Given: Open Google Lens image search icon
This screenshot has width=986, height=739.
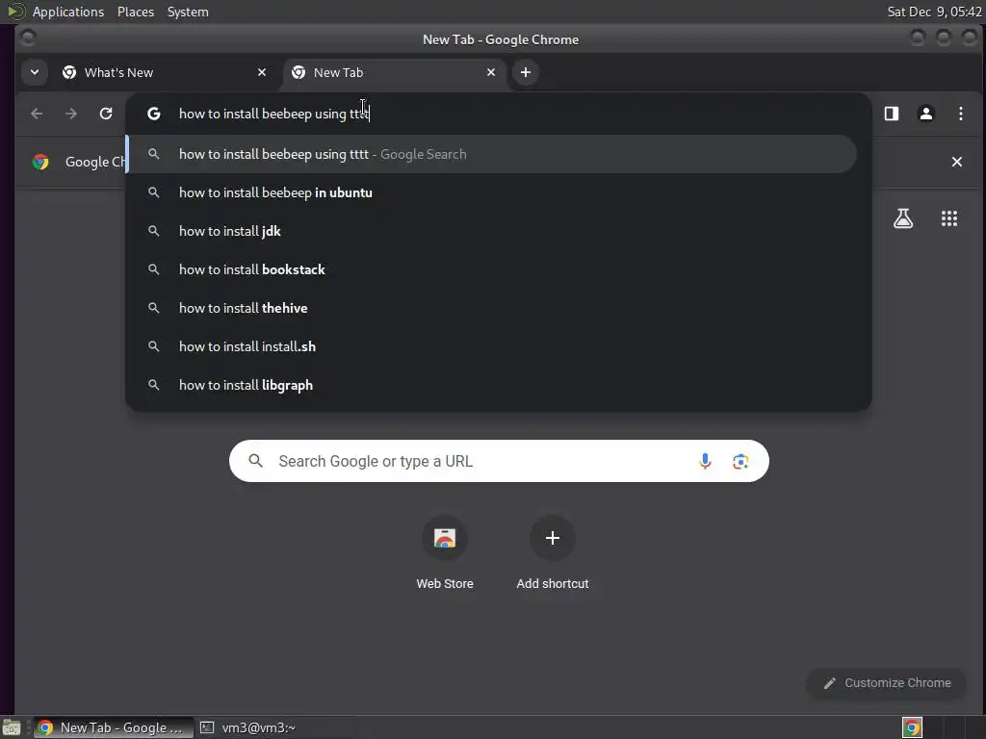Looking at the screenshot, I should pyautogui.click(x=740, y=461).
